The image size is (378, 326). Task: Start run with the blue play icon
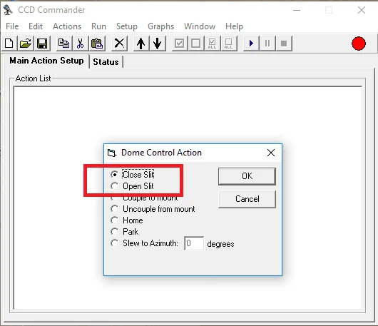(x=251, y=44)
